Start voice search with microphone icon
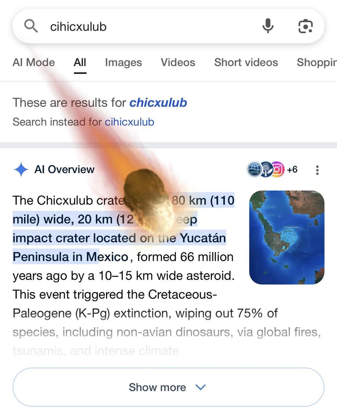337x414 pixels. click(268, 26)
